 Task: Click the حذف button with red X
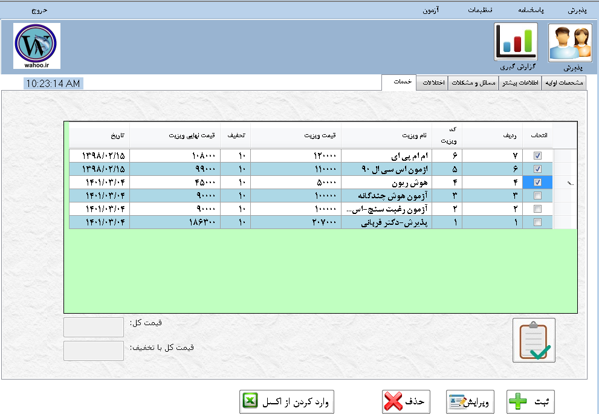pyautogui.click(x=406, y=401)
